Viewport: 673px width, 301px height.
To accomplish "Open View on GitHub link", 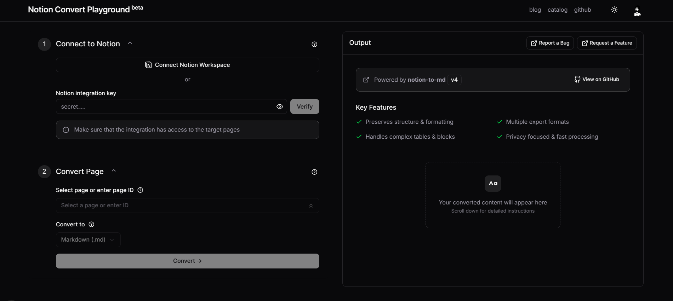I will 597,80.
